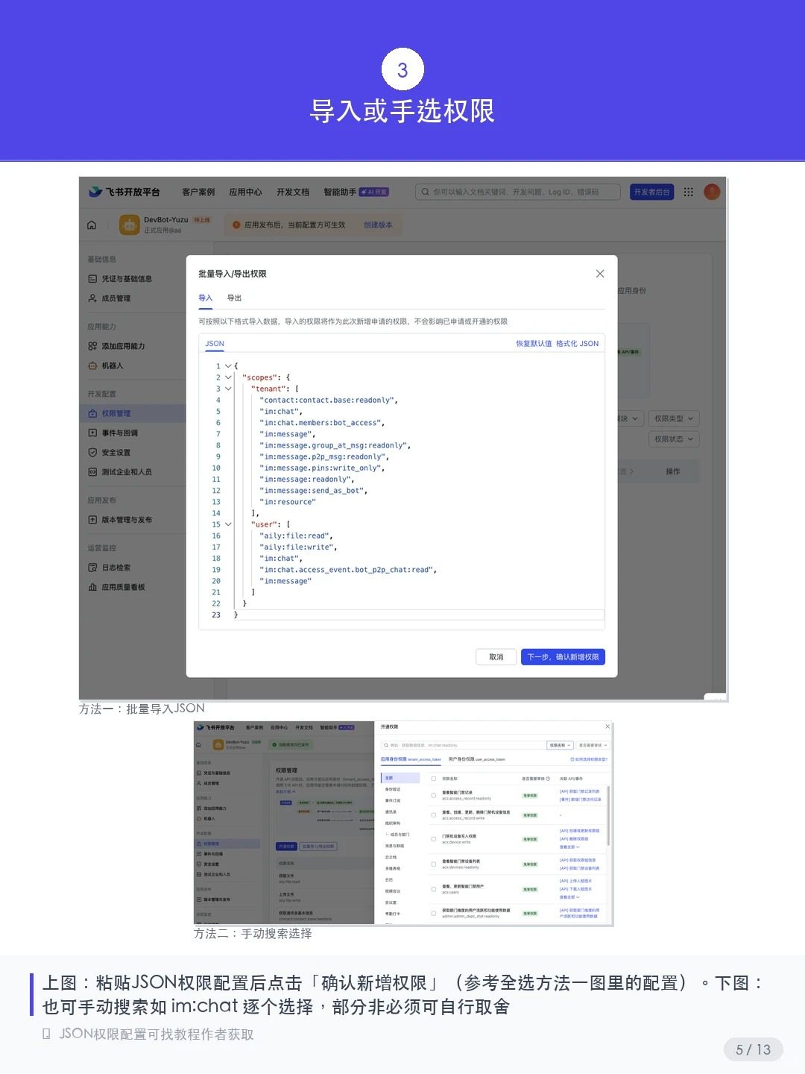Click the 日志检索 sidebar icon

pos(92,568)
